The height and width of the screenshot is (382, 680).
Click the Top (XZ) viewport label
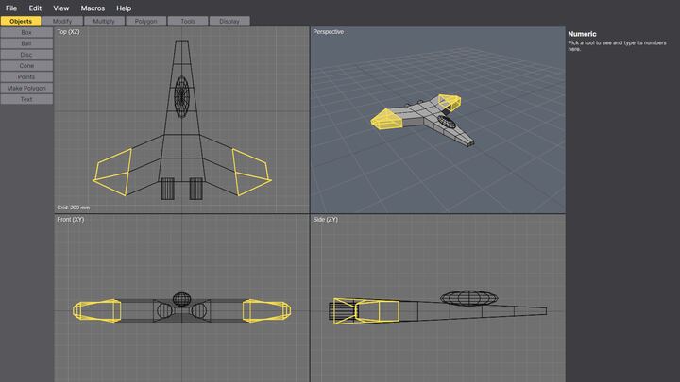pos(69,32)
